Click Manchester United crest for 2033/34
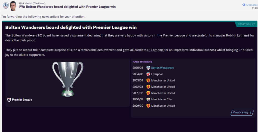Image resolution: width=258 pixels, height=132 pixels. [148, 81]
